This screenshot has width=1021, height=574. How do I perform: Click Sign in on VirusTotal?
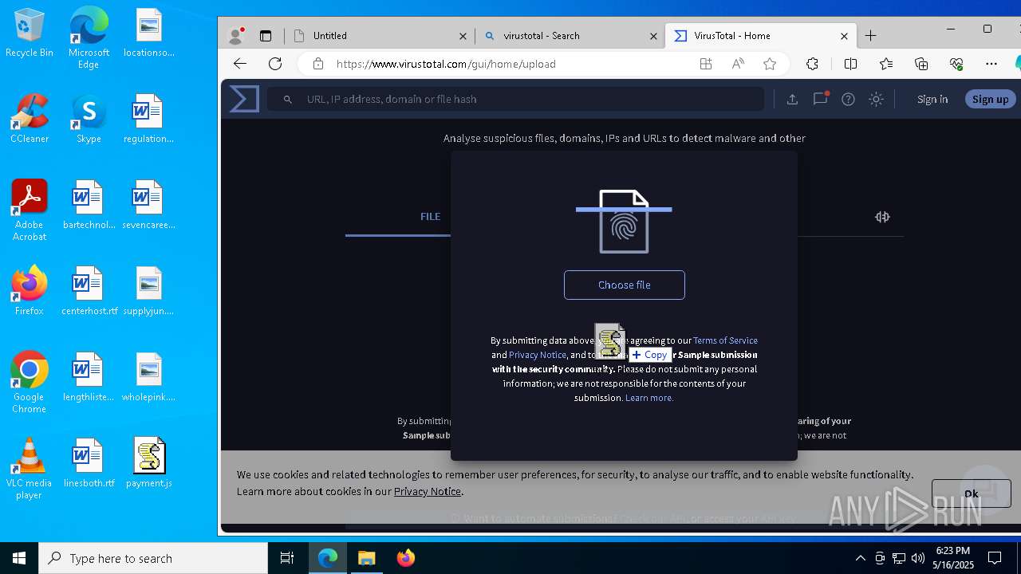(932, 99)
